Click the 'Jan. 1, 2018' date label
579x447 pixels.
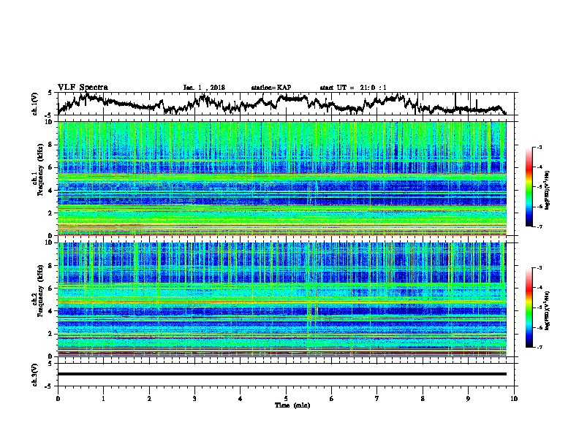pos(204,88)
